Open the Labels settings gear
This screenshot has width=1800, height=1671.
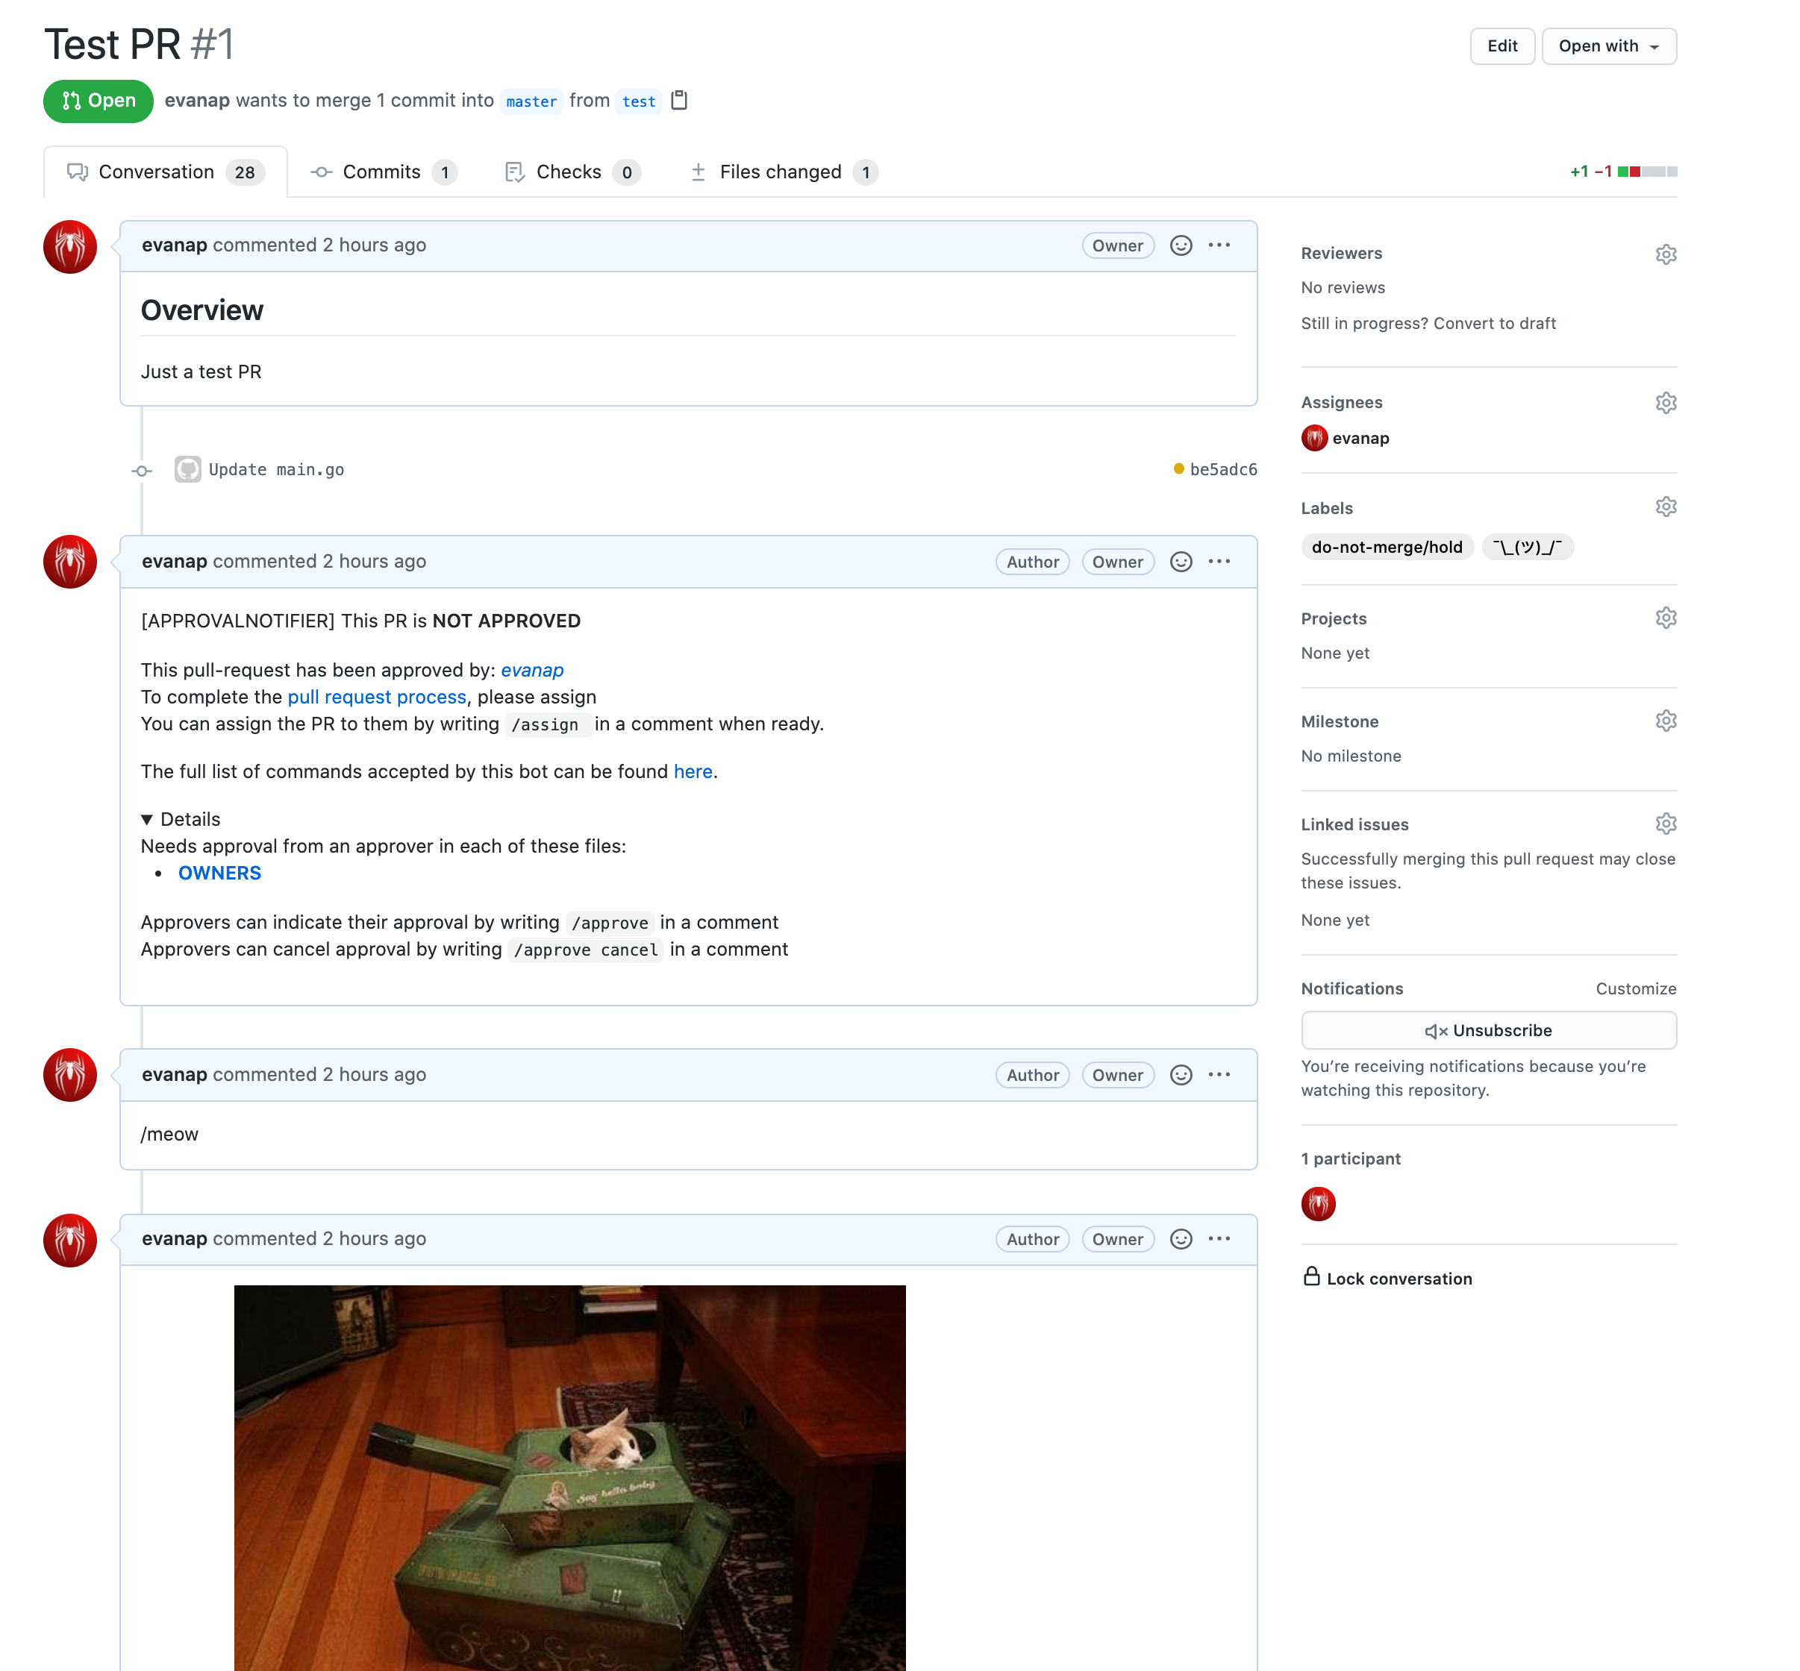click(1665, 507)
